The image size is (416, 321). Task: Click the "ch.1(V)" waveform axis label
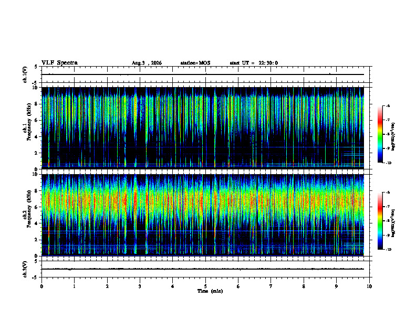click(25, 74)
